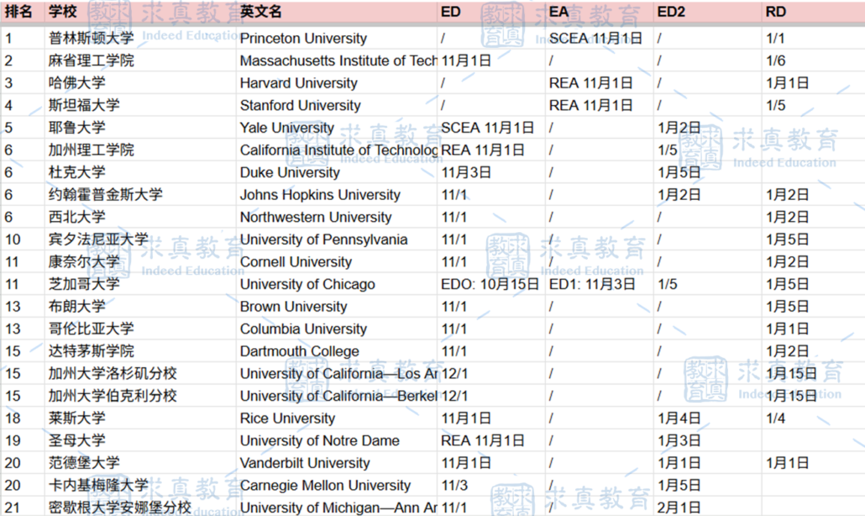This screenshot has width=865, height=516.
Task: Click Vanderbilt University's RD cell "1月1日"
Action: click(788, 463)
